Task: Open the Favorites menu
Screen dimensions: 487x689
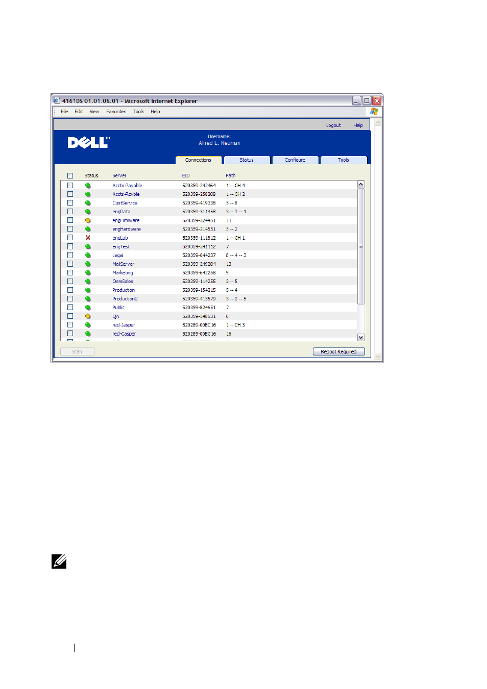Action: click(x=116, y=112)
